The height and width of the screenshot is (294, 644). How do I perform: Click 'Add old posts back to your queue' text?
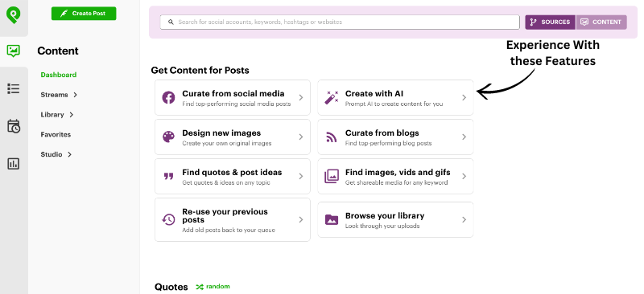tap(229, 231)
